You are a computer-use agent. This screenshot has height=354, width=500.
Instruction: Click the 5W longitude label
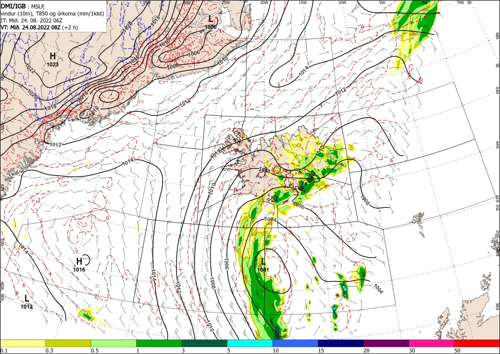click(382, 2)
